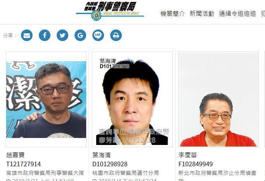
Task: Select ID number D101298928
Action: click(110, 164)
